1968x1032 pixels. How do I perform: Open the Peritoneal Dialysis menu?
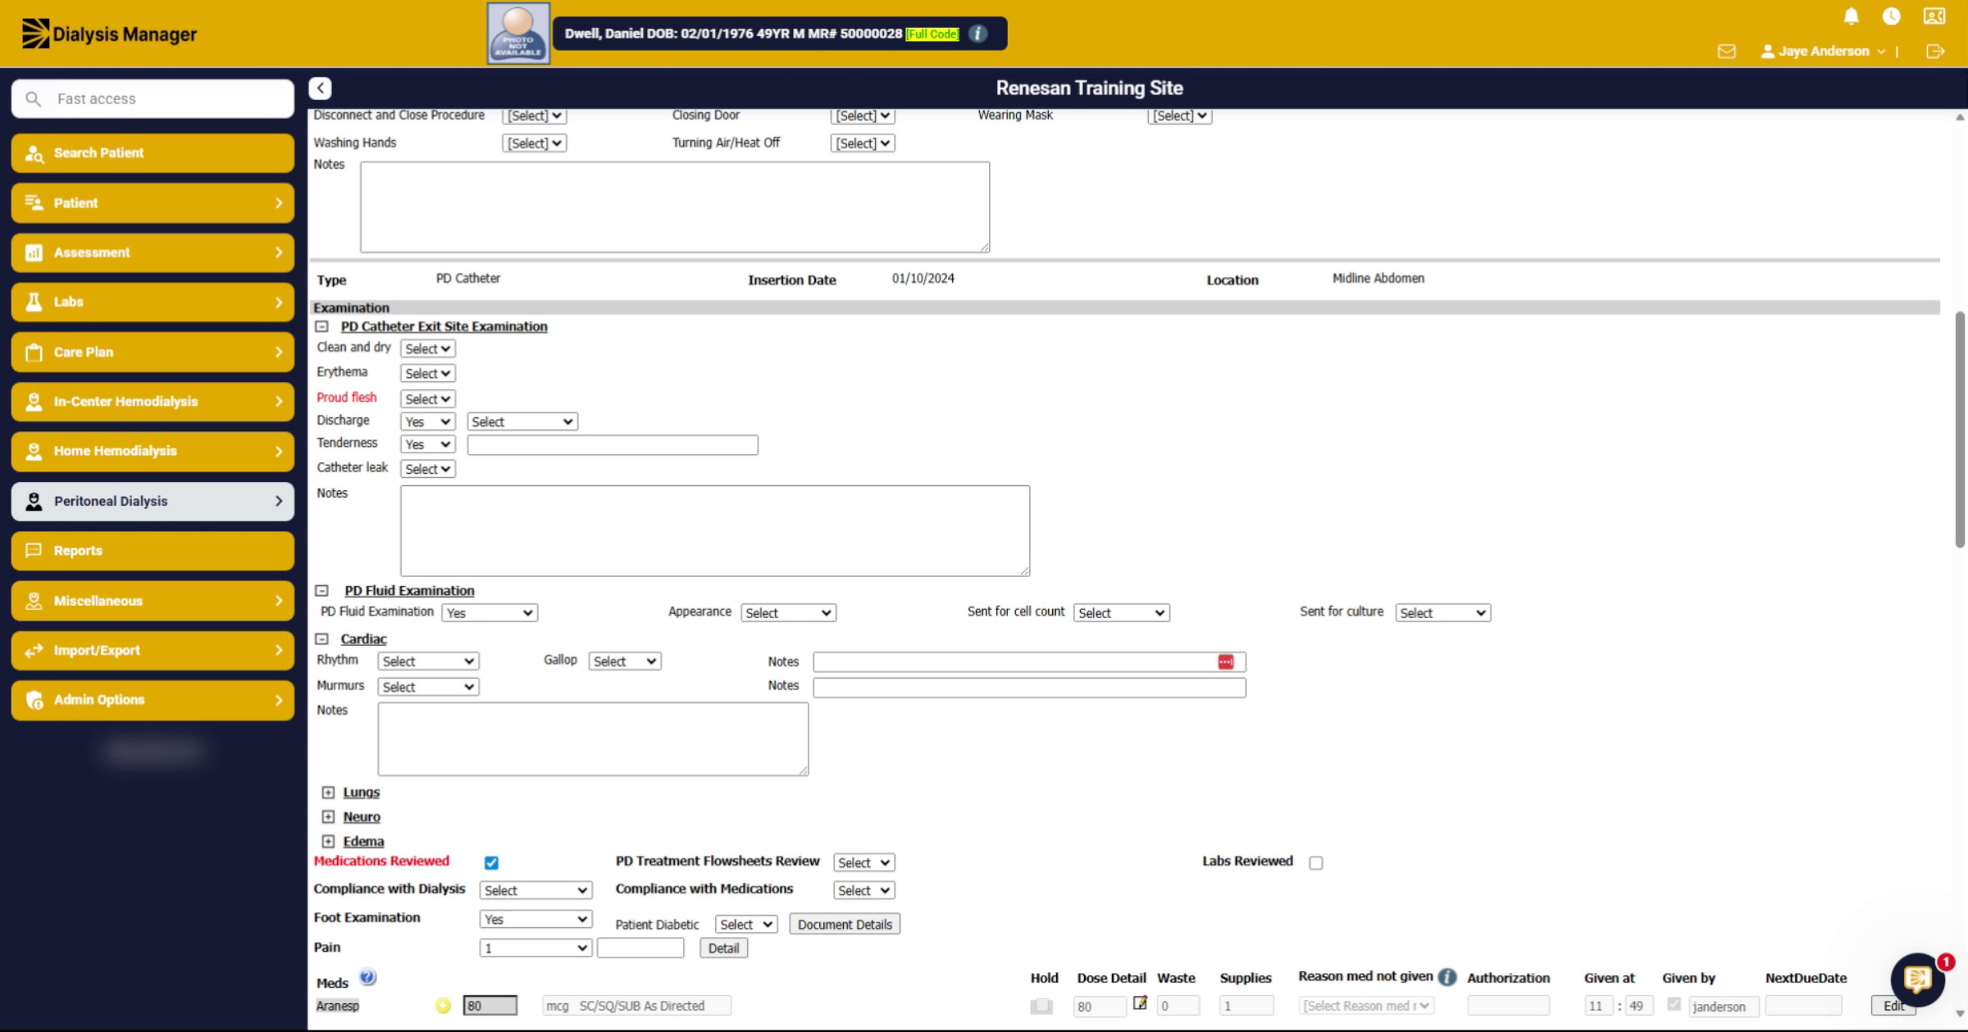[153, 501]
